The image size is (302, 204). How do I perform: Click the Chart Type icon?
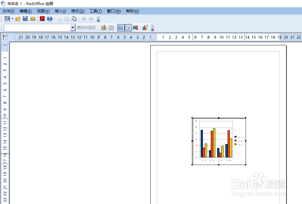click(x=104, y=28)
